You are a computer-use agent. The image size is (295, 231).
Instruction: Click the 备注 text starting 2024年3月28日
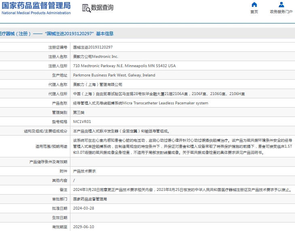pyautogui.click(x=183, y=190)
